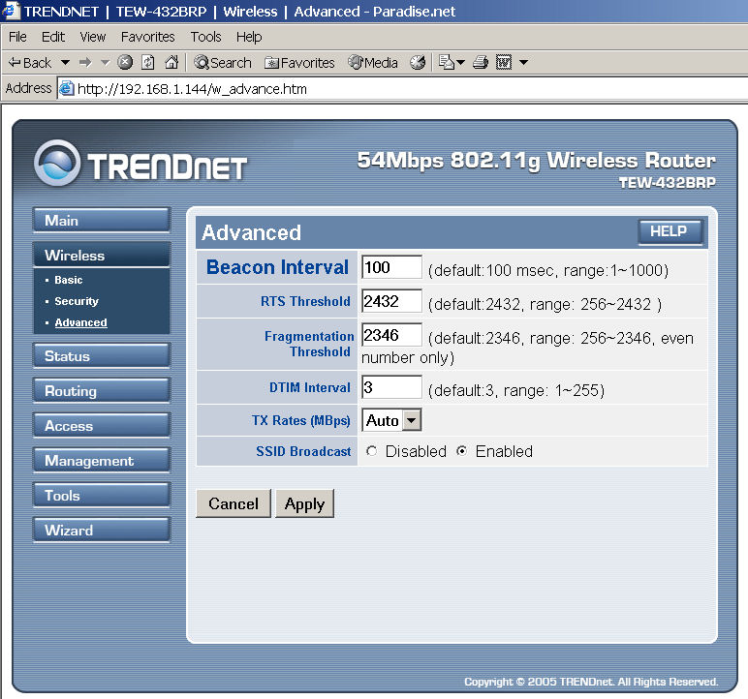Image resolution: width=748 pixels, height=699 pixels.
Task: Click the Mail toolbar icon
Action: point(447,63)
